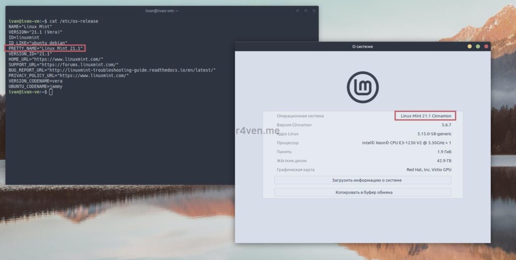This screenshot has height=260, width=516.
Task: Click the Red Hat Virtio GPU value
Action: tap(429, 170)
